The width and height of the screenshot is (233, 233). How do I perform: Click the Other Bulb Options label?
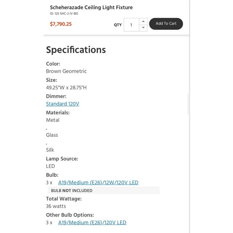[x=70, y=215]
